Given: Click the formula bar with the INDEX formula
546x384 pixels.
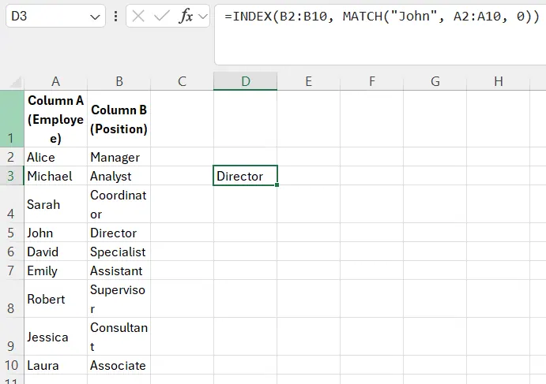Looking at the screenshot, I should click(381, 17).
